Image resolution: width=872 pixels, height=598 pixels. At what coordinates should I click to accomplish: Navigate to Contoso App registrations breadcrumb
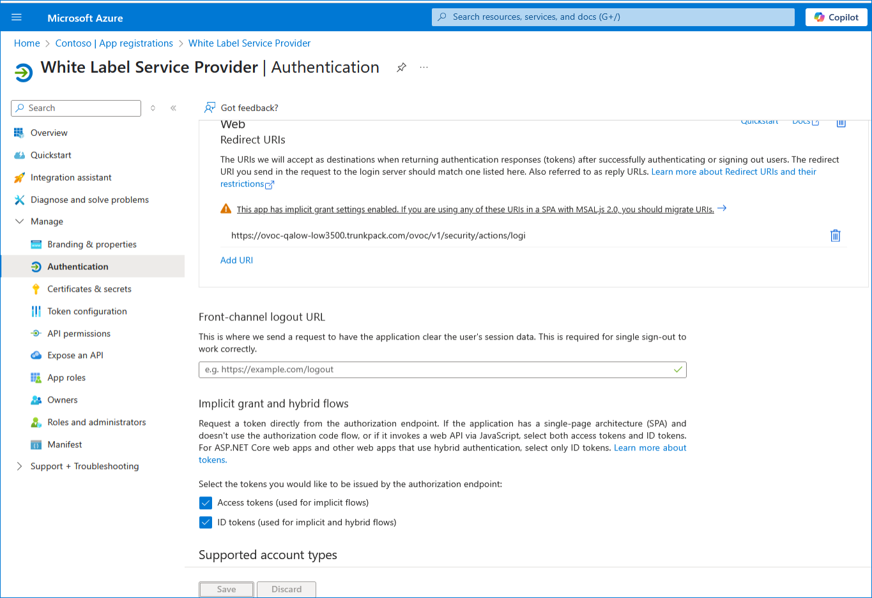[114, 43]
